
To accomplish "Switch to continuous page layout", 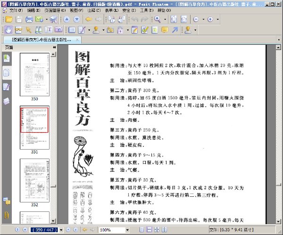I will [x=150, y=230].
